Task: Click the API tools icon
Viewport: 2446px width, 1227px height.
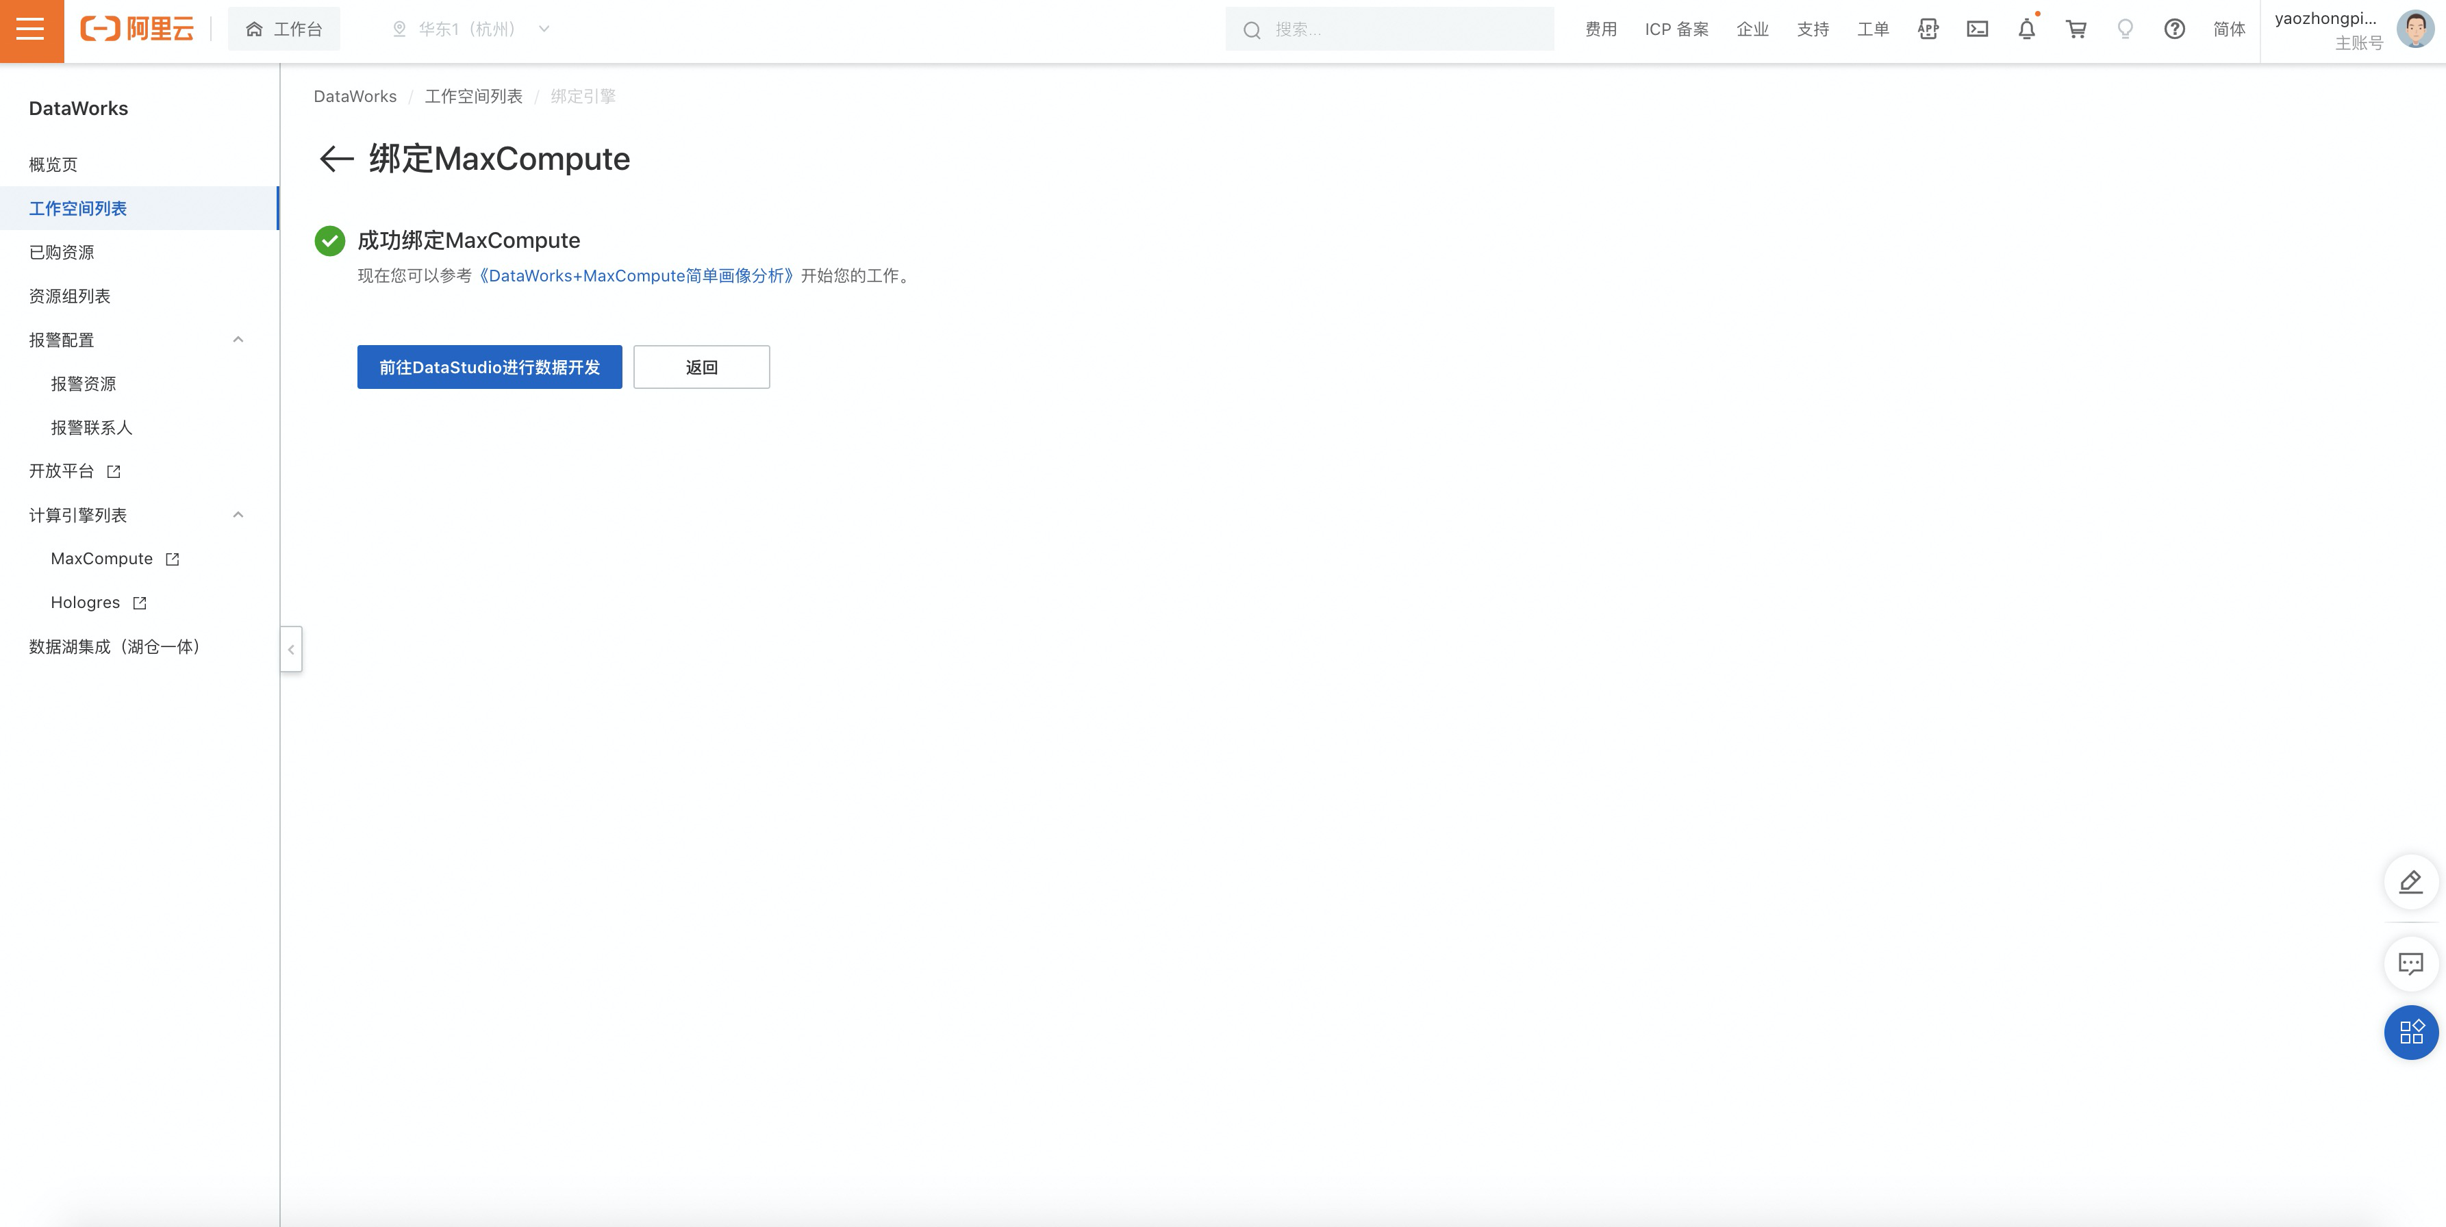Action: click(1928, 29)
